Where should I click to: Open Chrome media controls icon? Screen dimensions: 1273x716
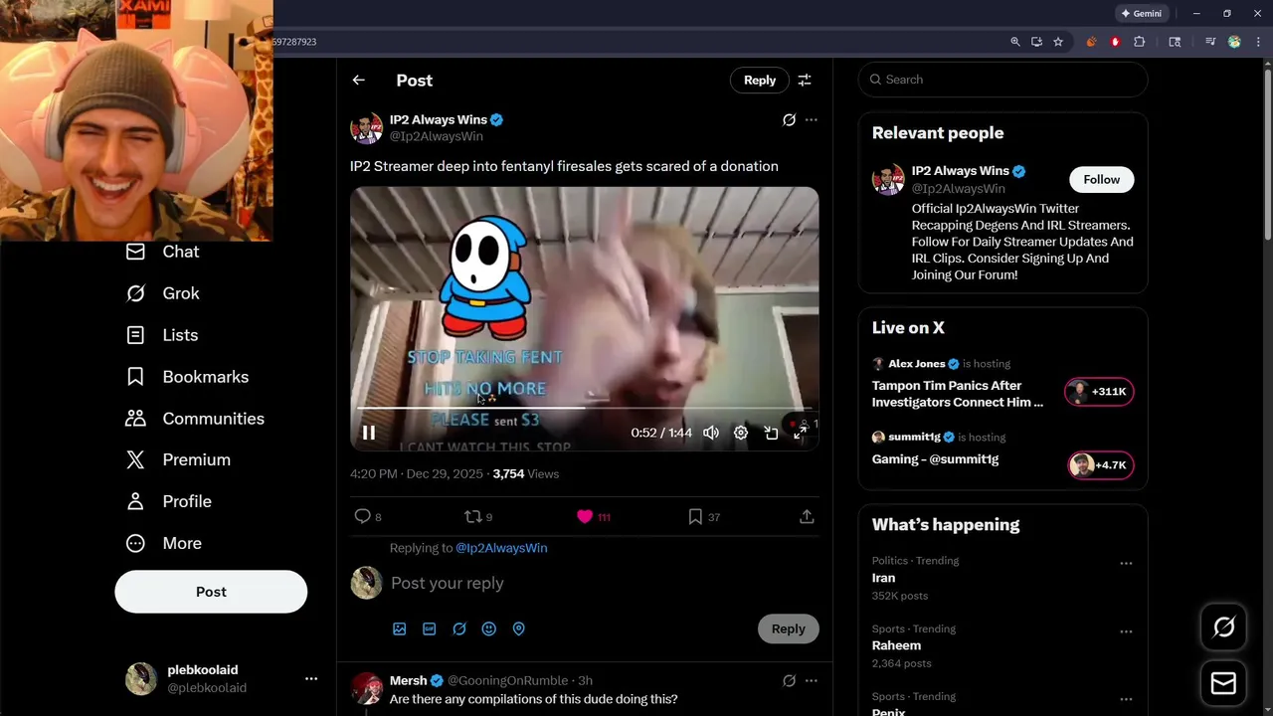1210,42
